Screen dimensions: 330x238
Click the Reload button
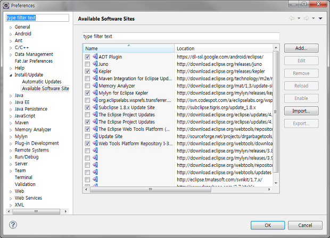click(x=301, y=86)
